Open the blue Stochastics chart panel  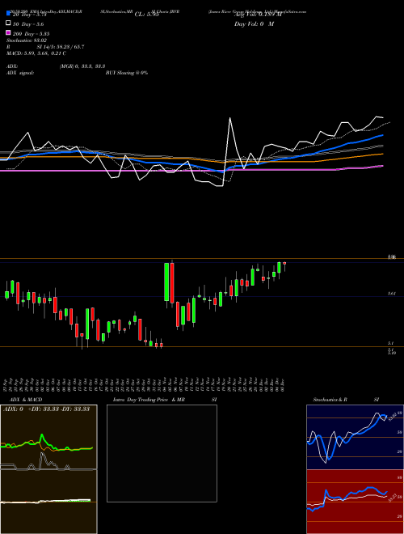pyautogui.click(x=355, y=437)
